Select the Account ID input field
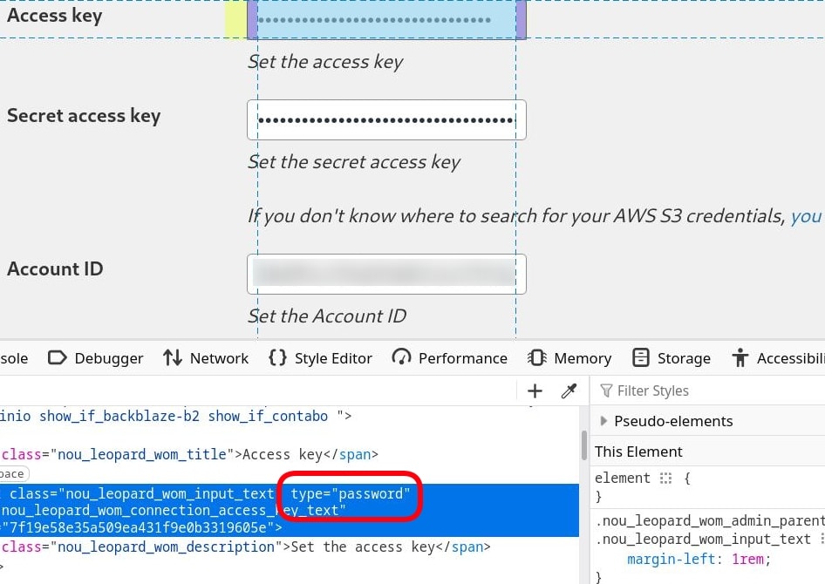Image resolution: width=825 pixels, height=584 pixels. 386,274
